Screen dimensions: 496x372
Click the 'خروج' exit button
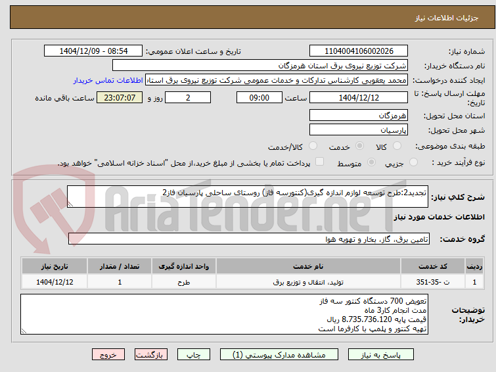[108, 355]
